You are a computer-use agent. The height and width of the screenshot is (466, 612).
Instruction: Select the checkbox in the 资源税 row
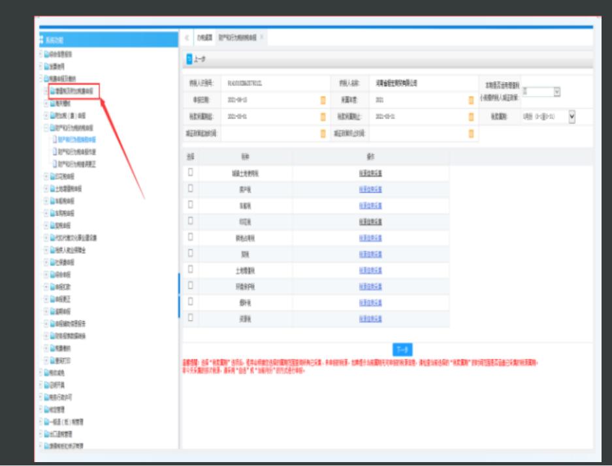(x=191, y=317)
